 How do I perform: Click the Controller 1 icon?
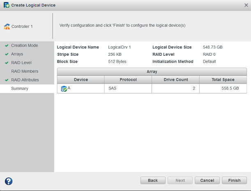[7, 27]
